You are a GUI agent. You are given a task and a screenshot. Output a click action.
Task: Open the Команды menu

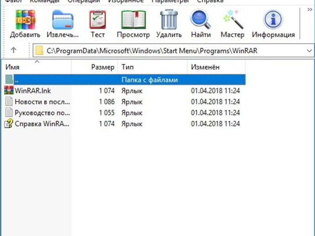[x=45, y=1]
